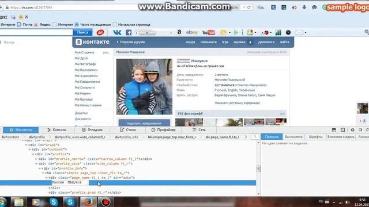Viewport: 369px width, 207px height.
Task: Click the send message button under photo
Action: (144, 123)
